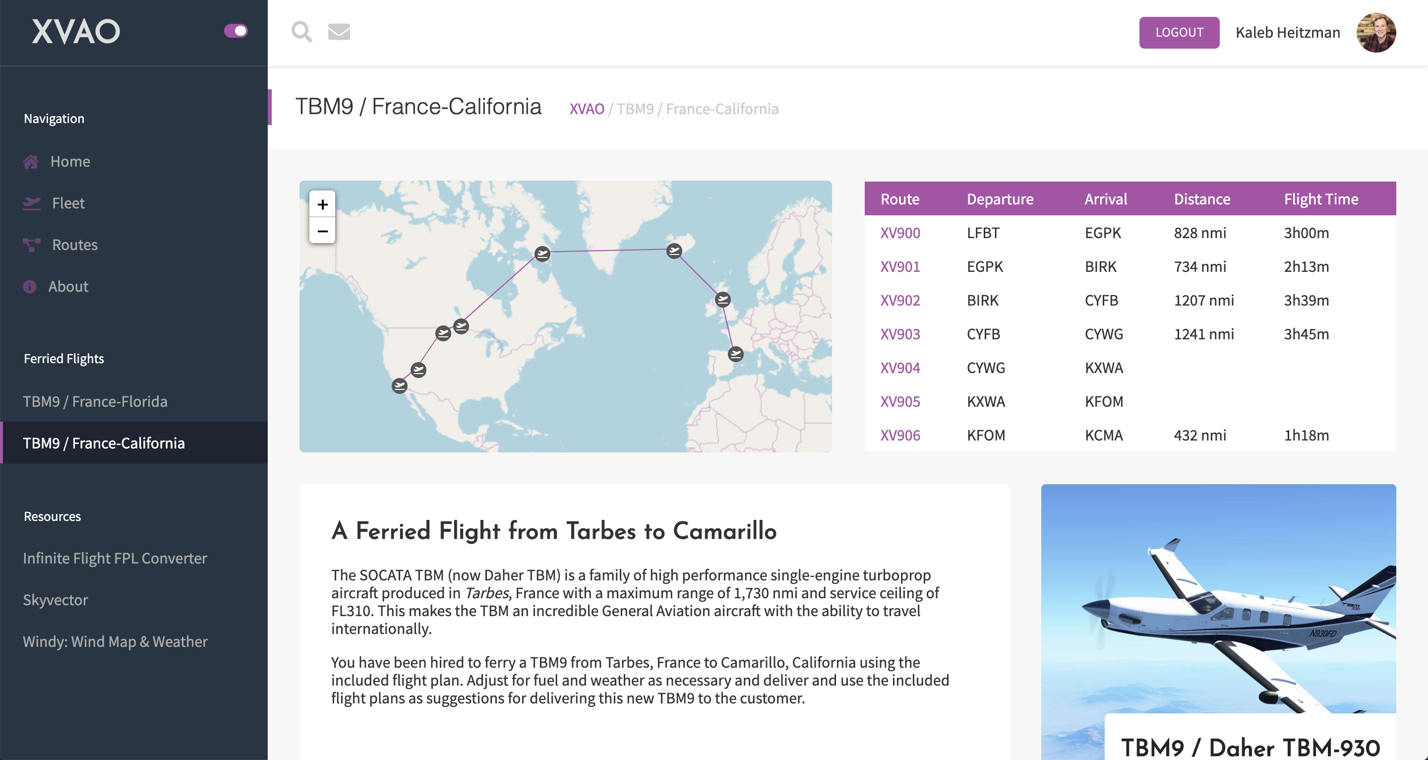Screen dimensions: 1428x760
Task: Click the Fleet plane icon
Action: [32, 203]
